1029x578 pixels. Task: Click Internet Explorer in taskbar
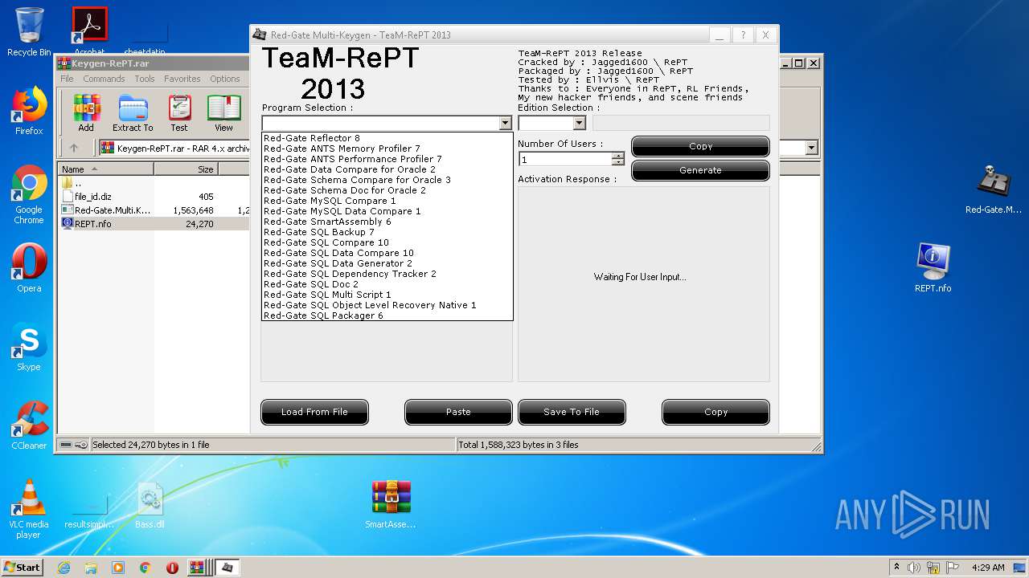64,568
